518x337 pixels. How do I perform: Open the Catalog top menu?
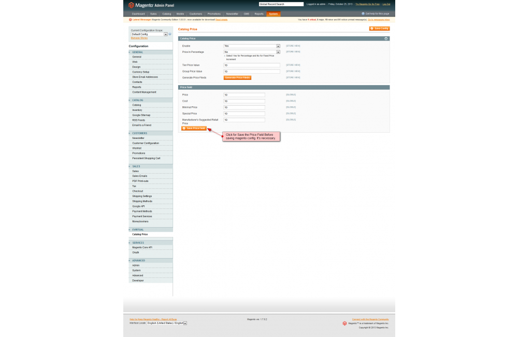point(166,14)
